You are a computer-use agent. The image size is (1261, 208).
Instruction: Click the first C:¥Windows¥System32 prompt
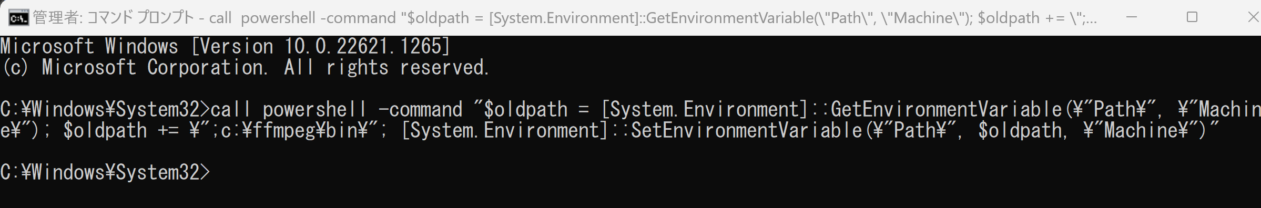point(105,109)
